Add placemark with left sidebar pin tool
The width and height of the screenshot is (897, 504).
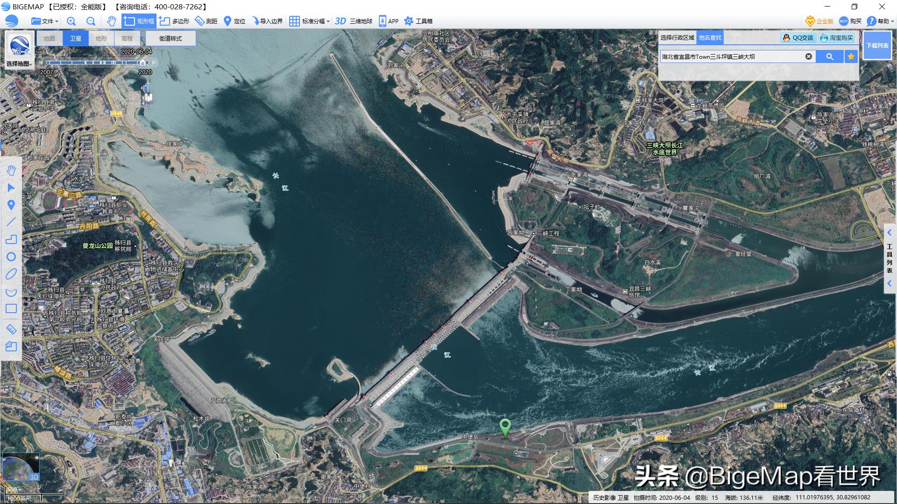(x=11, y=205)
